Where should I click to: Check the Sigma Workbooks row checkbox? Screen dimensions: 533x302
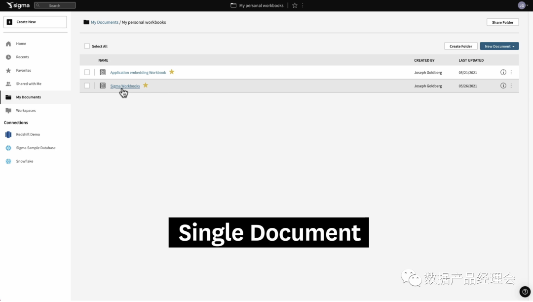click(x=87, y=86)
